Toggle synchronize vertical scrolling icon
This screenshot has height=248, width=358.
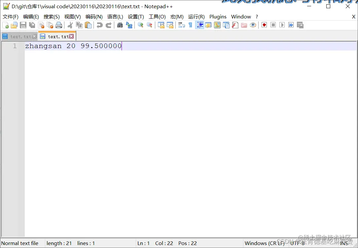coord(161,25)
